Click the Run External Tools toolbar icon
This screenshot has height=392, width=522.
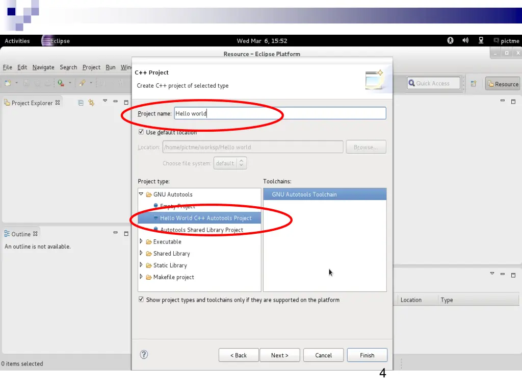(61, 83)
